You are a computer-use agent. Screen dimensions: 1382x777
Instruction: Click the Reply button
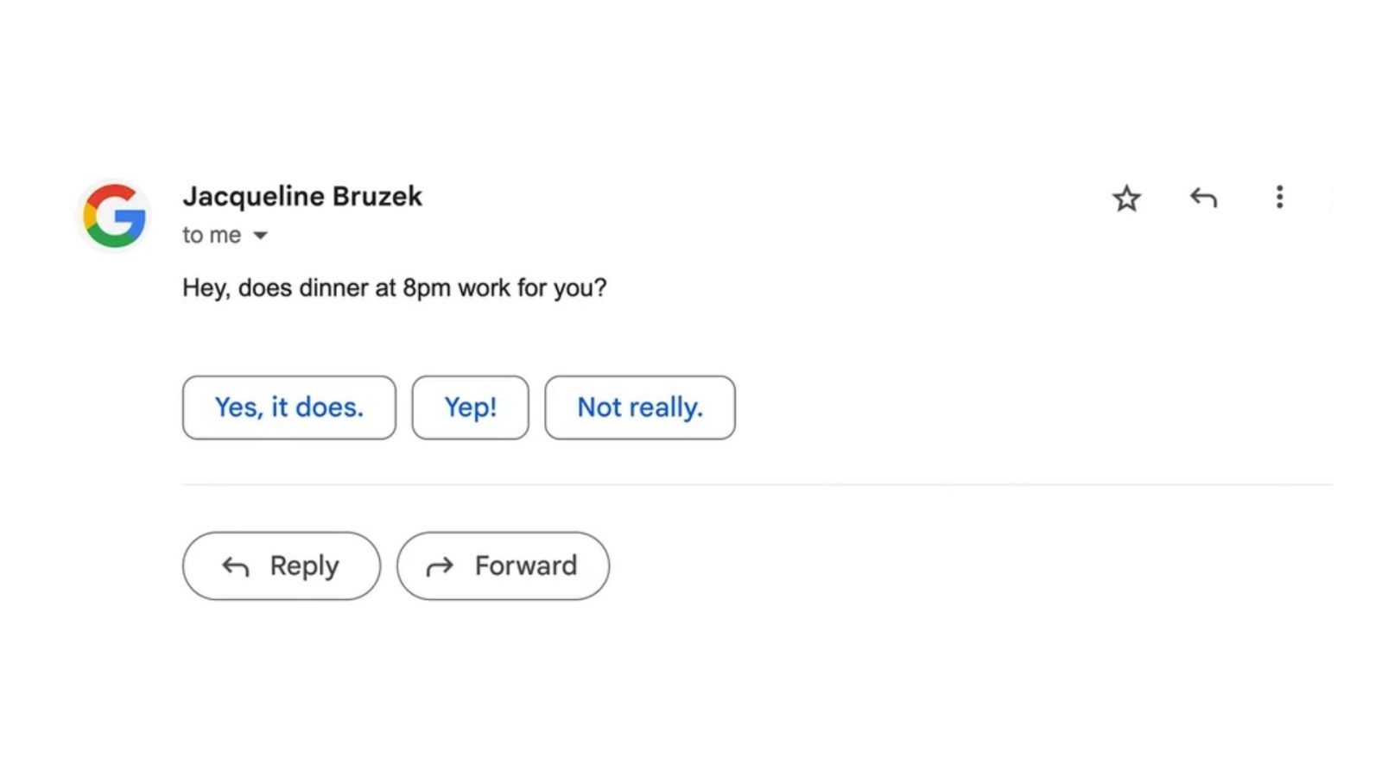[280, 565]
